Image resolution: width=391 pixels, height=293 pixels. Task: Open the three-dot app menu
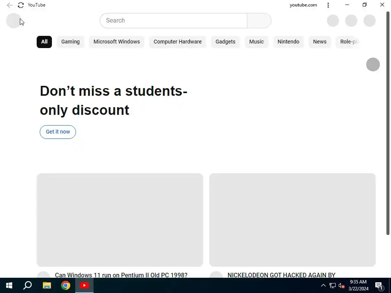click(x=328, y=5)
